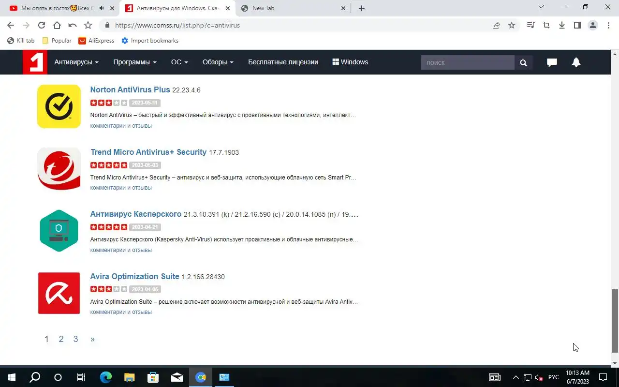Click the Norton AntiVirus Plus logo thumbnail

(x=59, y=106)
